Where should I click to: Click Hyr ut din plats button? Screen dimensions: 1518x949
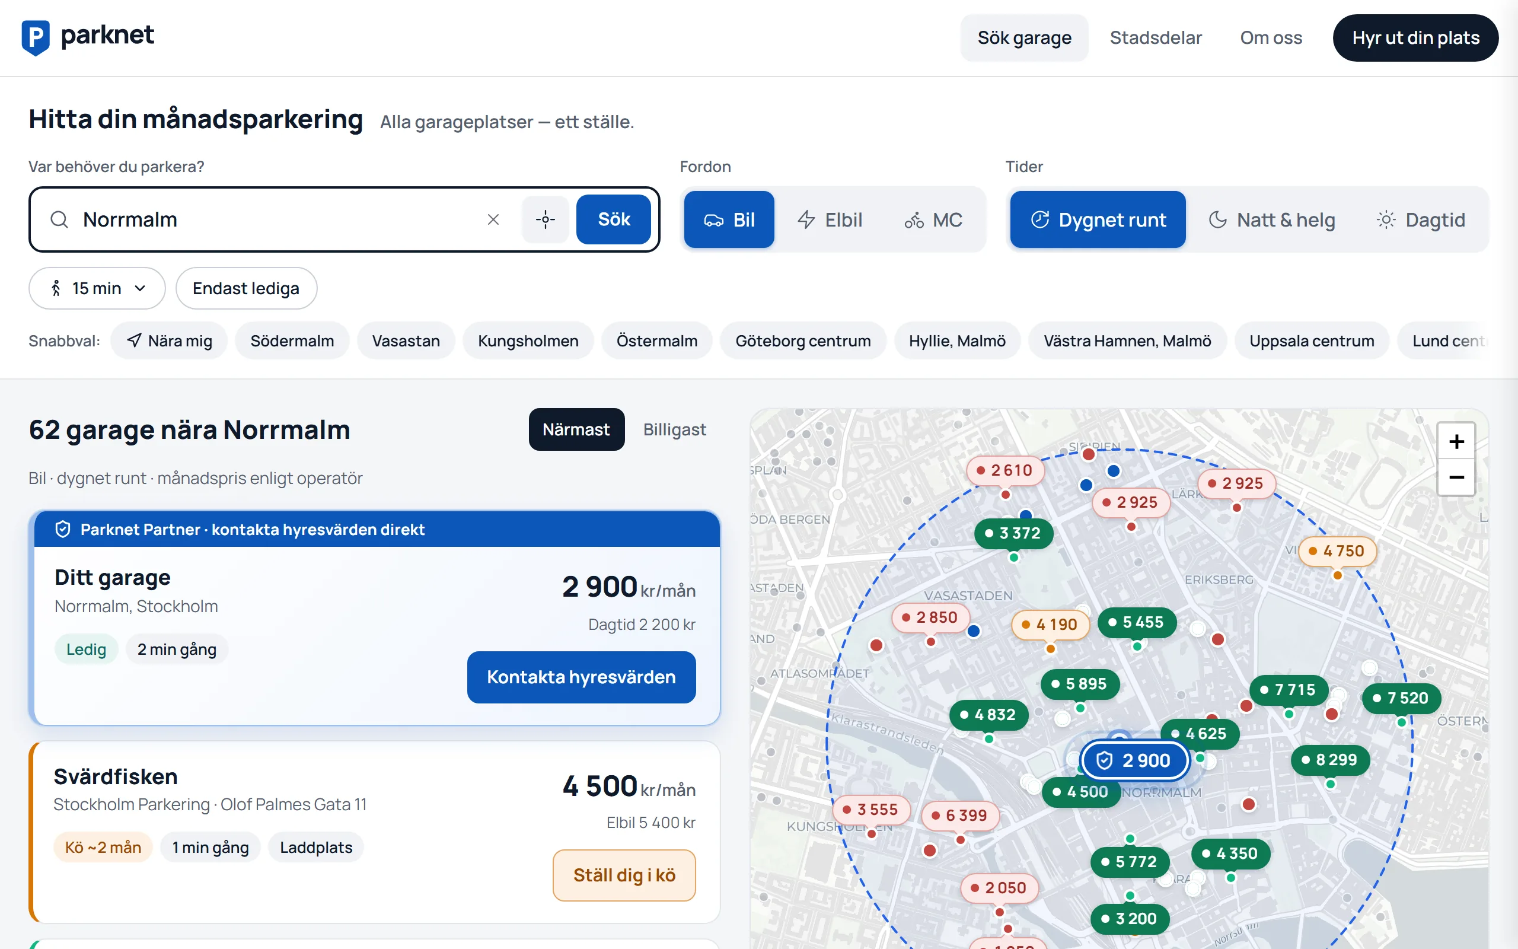1415,37
